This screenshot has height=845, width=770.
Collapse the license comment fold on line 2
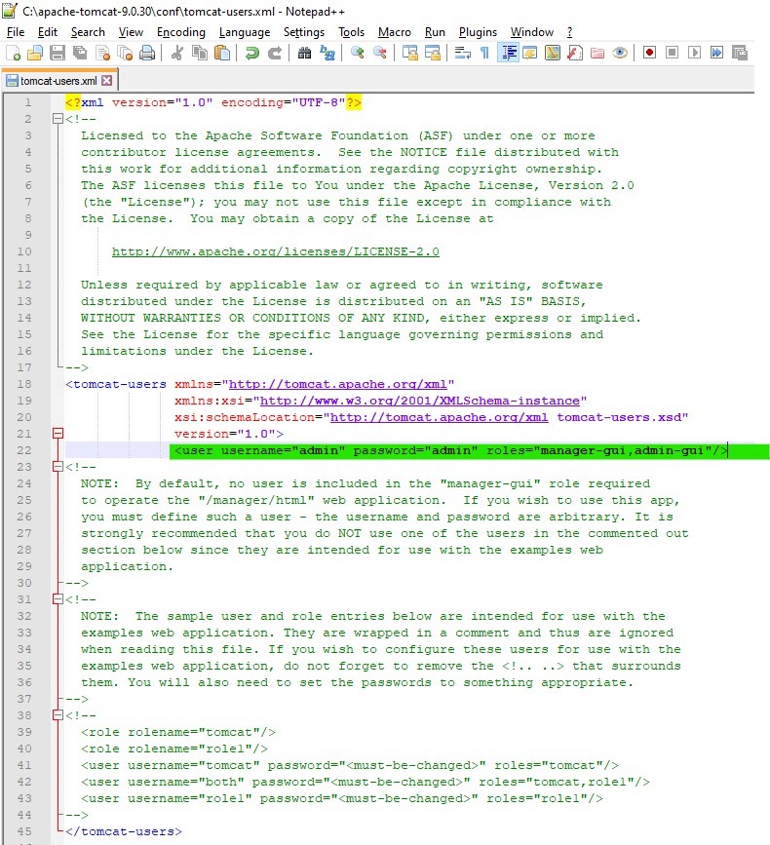point(58,119)
